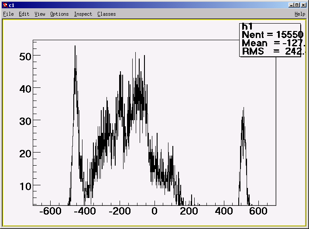
Task: Click the c1 window title text
Action: 12,5
